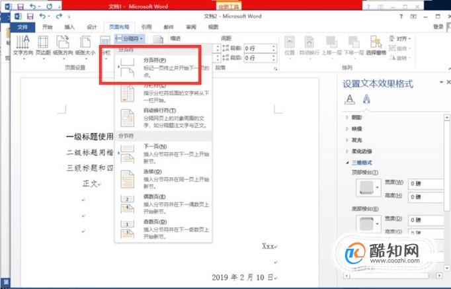Click the bottom bevel 宽度(D) width field
This screenshot has width=451, height=289.
(427, 220)
